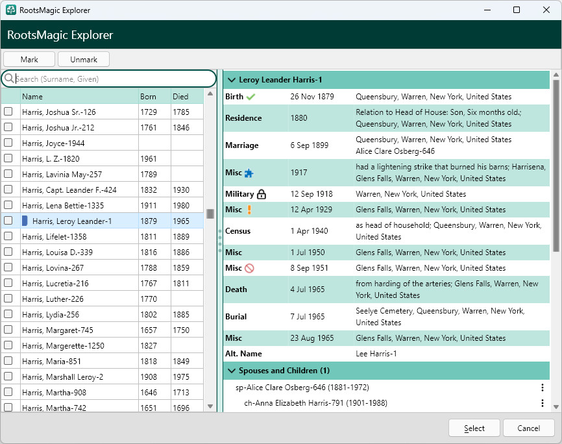562x444 pixels.
Task: Click the Mark button
Action: click(x=29, y=60)
